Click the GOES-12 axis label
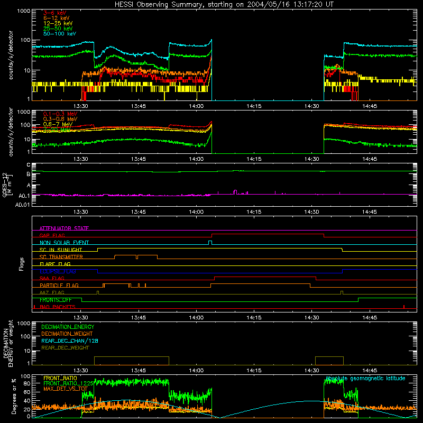Screen dimensions: 423x423 point(7,185)
